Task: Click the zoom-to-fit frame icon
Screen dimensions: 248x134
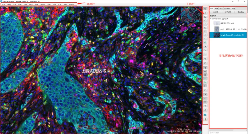Action: click(x=205, y=63)
